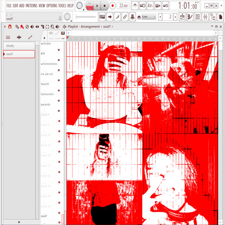Select the paint brush tool
The width and height of the screenshot is (225, 225).
[22, 27]
